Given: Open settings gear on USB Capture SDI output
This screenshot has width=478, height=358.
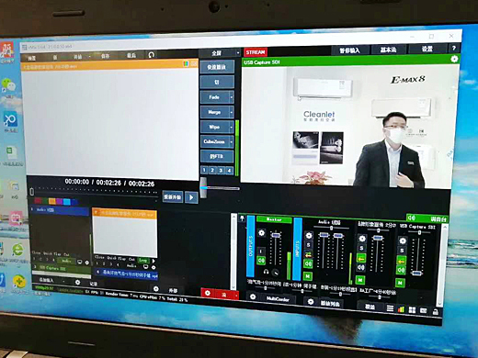Looking at the screenshot, I should coord(454,59).
